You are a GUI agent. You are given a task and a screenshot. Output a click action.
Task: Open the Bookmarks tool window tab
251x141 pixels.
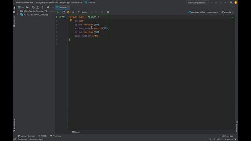tap(15, 125)
